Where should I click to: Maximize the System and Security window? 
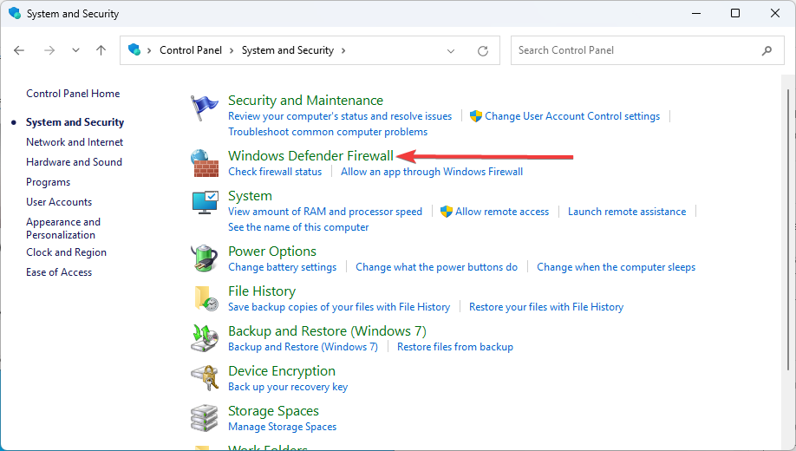point(735,13)
